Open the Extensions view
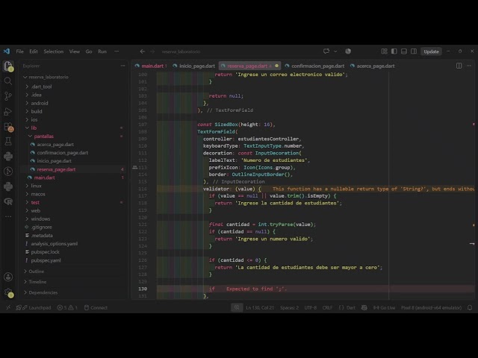 (8, 127)
